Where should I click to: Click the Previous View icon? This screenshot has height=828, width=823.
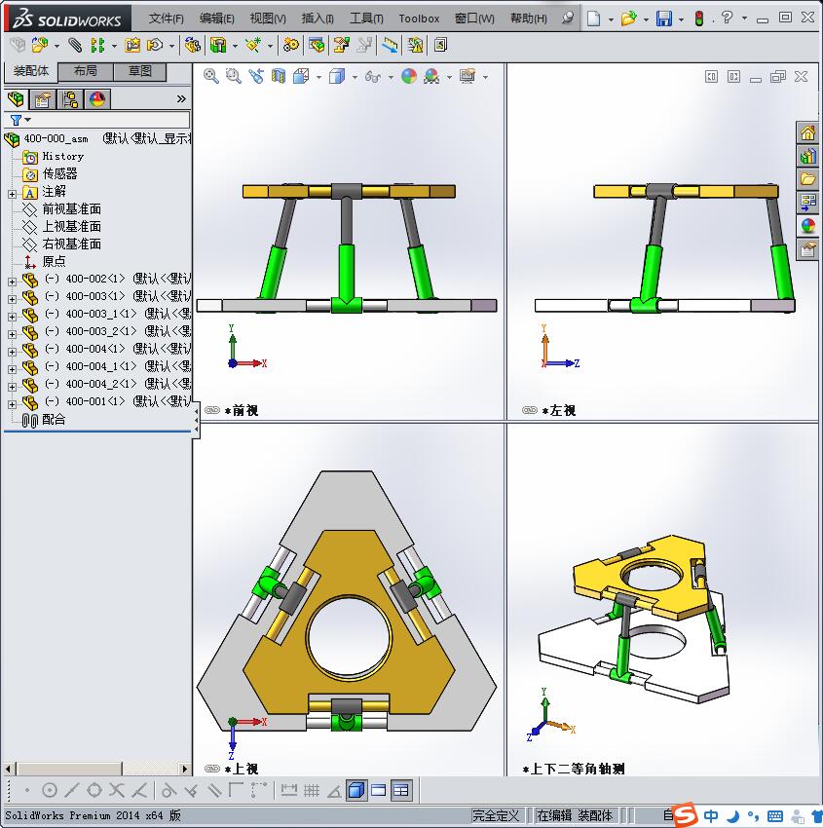coord(256,76)
